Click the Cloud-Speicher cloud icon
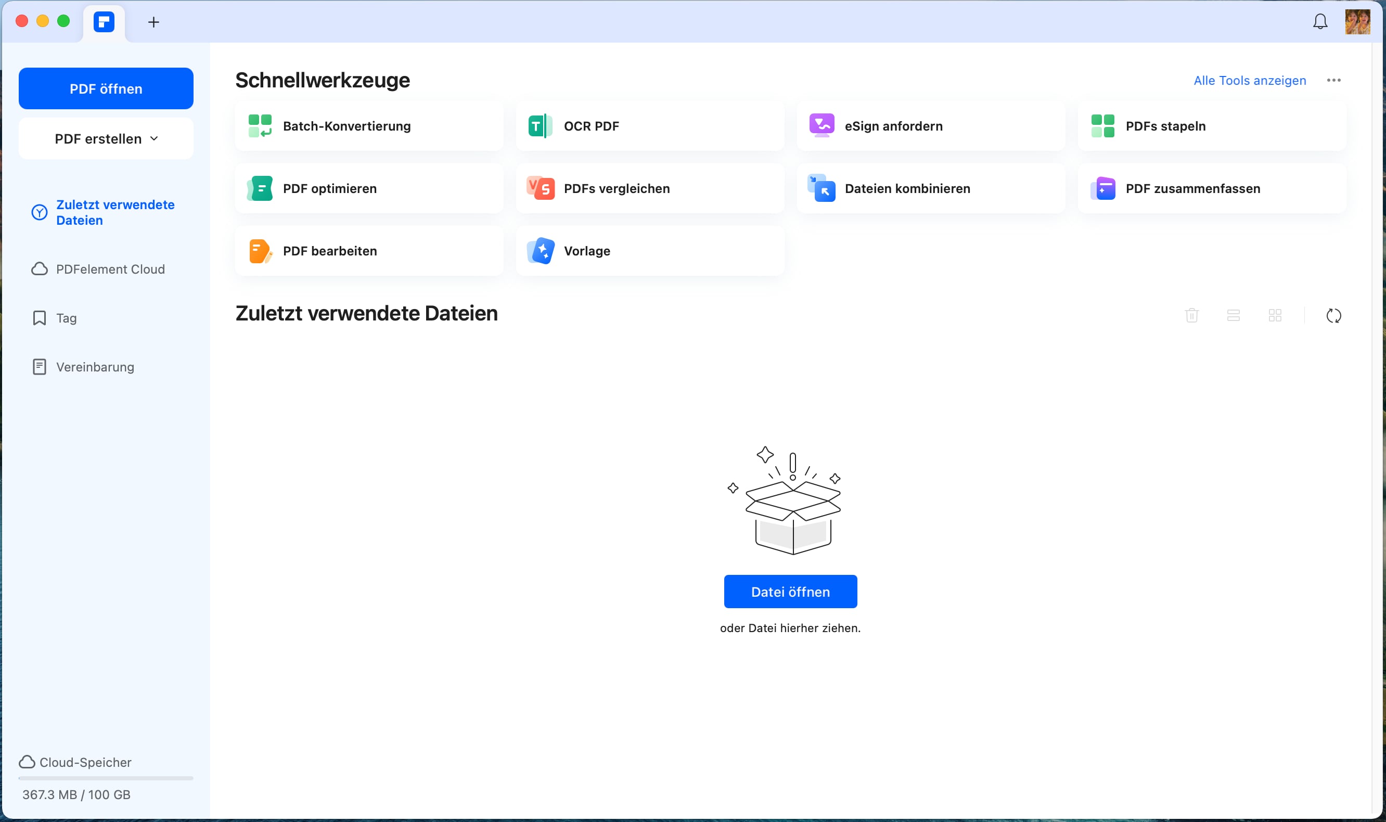The width and height of the screenshot is (1386, 822). [x=27, y=762]
